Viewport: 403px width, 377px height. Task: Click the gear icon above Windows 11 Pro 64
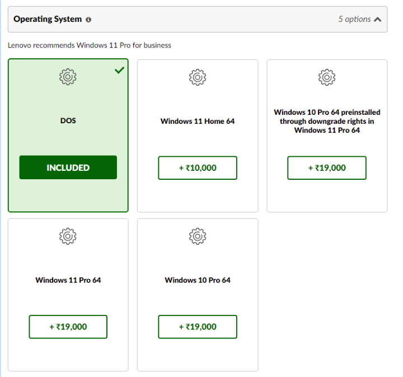(68, 236)
